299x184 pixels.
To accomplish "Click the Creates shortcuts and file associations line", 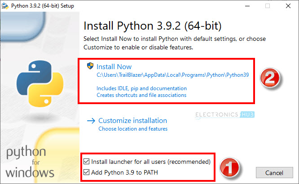I will [x=141, y=95].
